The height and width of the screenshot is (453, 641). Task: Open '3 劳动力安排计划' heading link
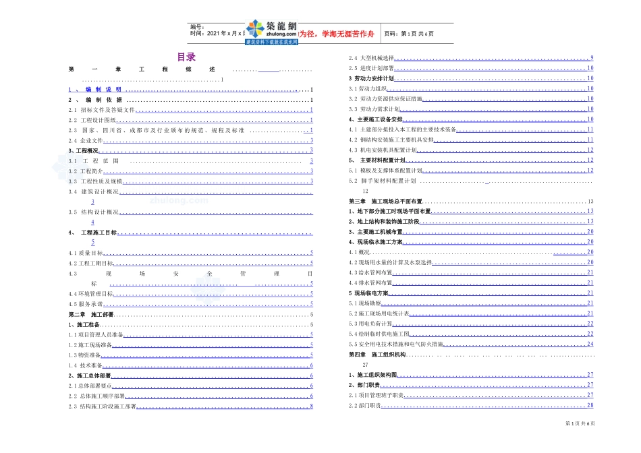click(x=471, y=78)
